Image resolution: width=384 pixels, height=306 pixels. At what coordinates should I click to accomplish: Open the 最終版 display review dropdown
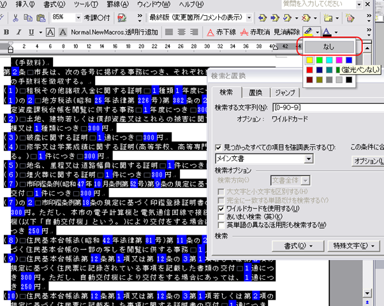249,18
